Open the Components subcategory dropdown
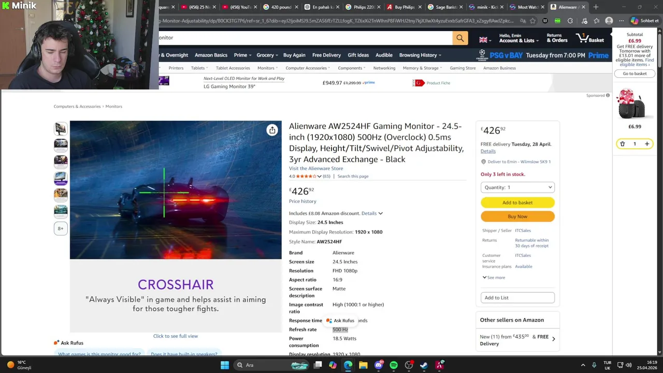663x373 pixels. (x=352, y=68)
